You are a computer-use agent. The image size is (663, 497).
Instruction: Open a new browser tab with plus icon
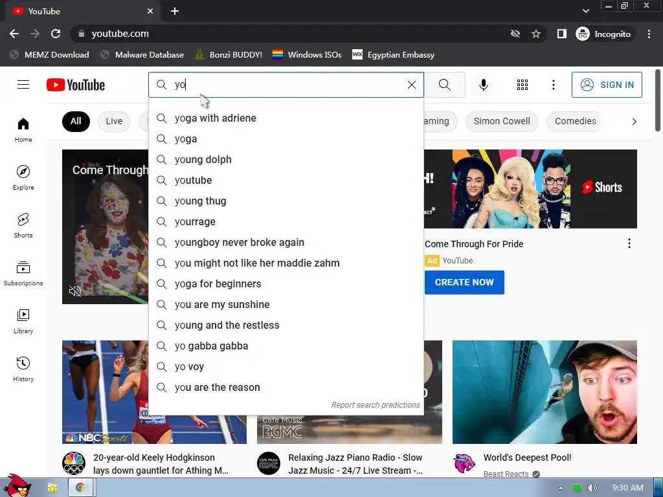pos(175,11)
